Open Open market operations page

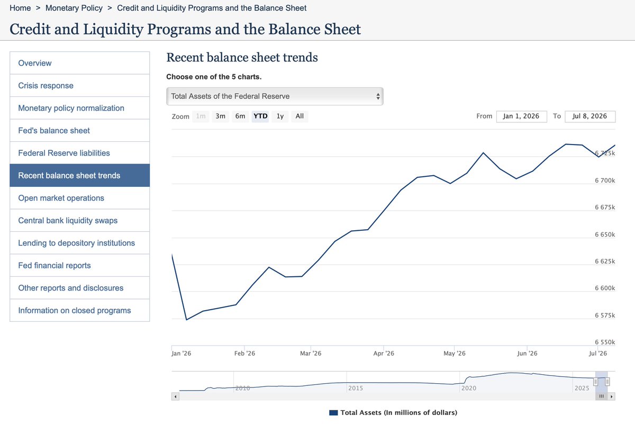80,198
